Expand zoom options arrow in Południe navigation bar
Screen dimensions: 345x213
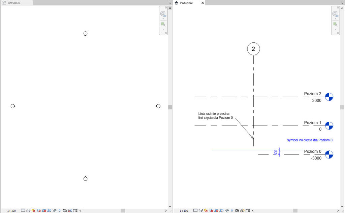click(x=335, y=29)
